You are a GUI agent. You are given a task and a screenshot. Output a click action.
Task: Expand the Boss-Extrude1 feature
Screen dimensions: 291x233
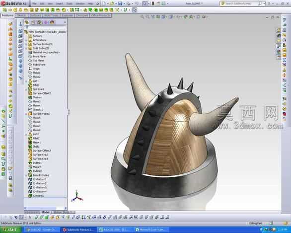pyautogui.click(x=26, y=175)
